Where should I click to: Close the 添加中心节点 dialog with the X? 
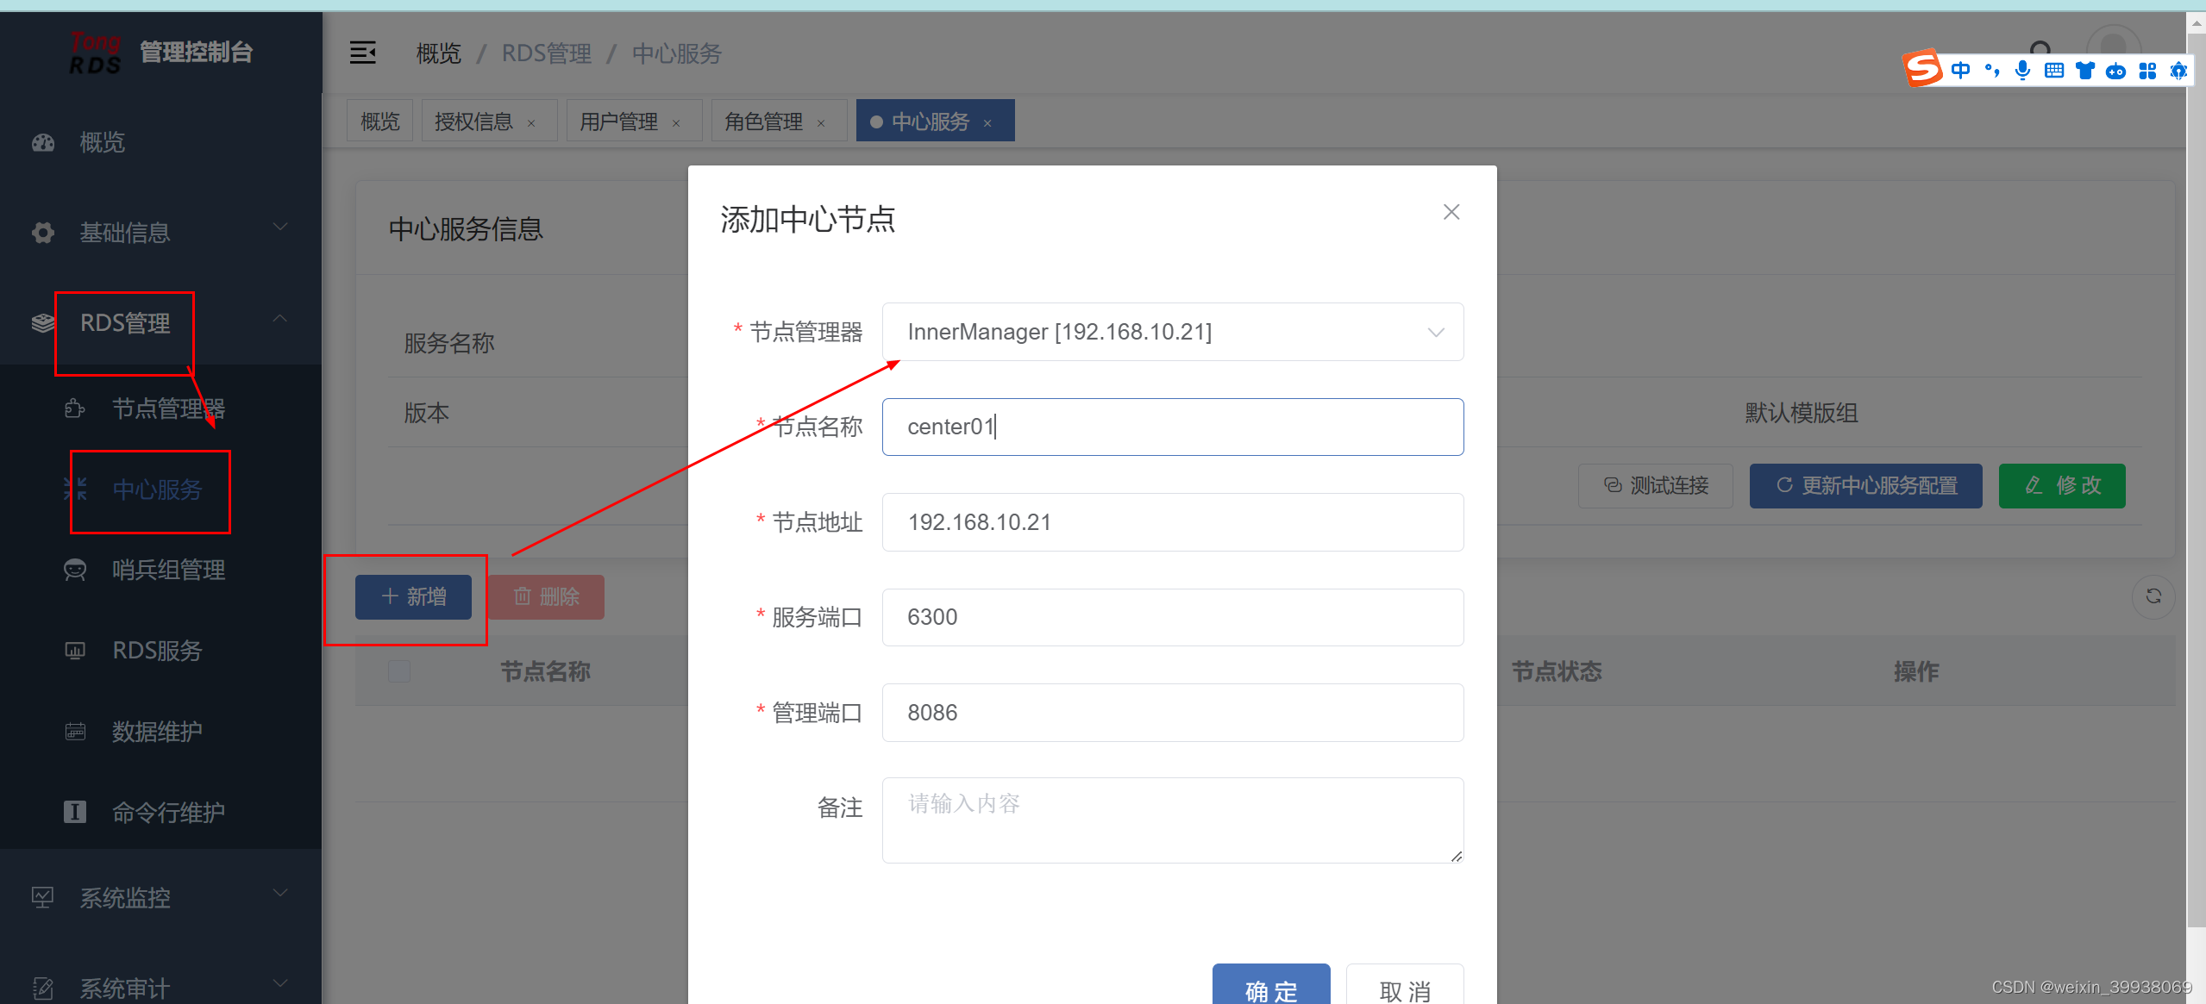(x=1451, y=212)
